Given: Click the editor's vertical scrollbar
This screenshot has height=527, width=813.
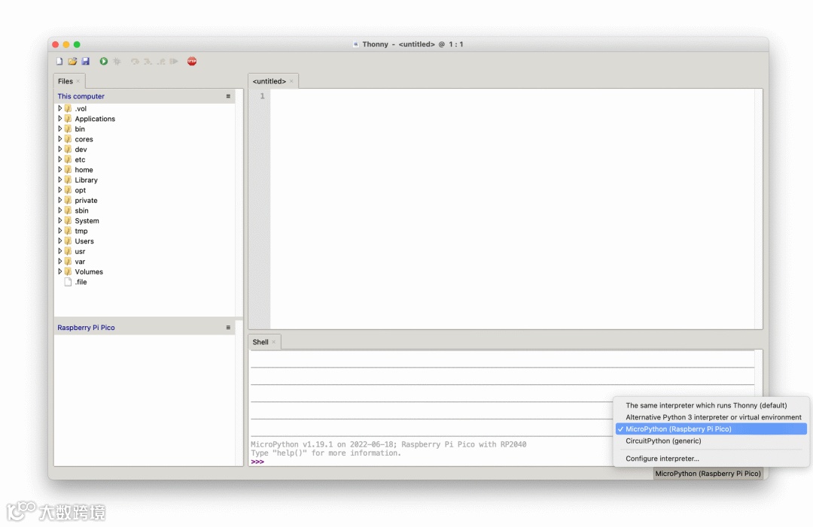Looking at the screenshot, I should point(759,209).
